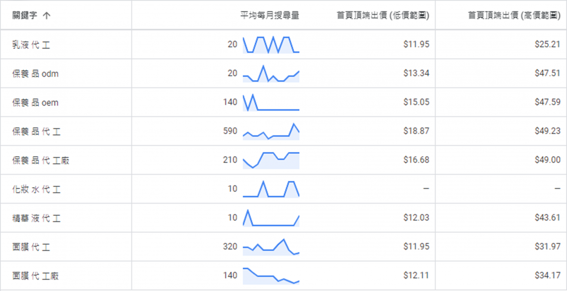Click the 保養品 代工廠 trend sparkline
Screen dimensions: 567x291
pos(271,160)
